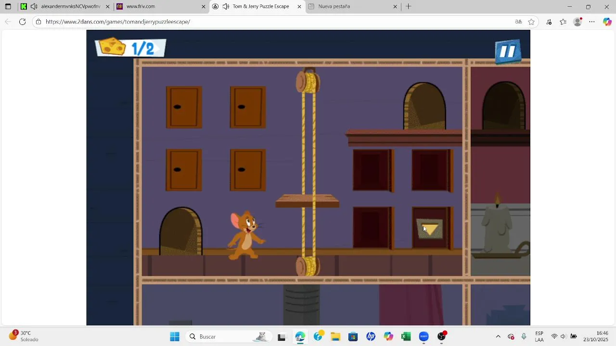Open File Explorer from the taskbar

[x=335, y=336]
